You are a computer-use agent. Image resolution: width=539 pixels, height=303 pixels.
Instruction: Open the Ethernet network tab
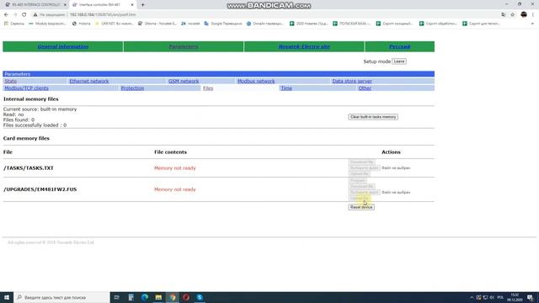[x=89, y=81]
